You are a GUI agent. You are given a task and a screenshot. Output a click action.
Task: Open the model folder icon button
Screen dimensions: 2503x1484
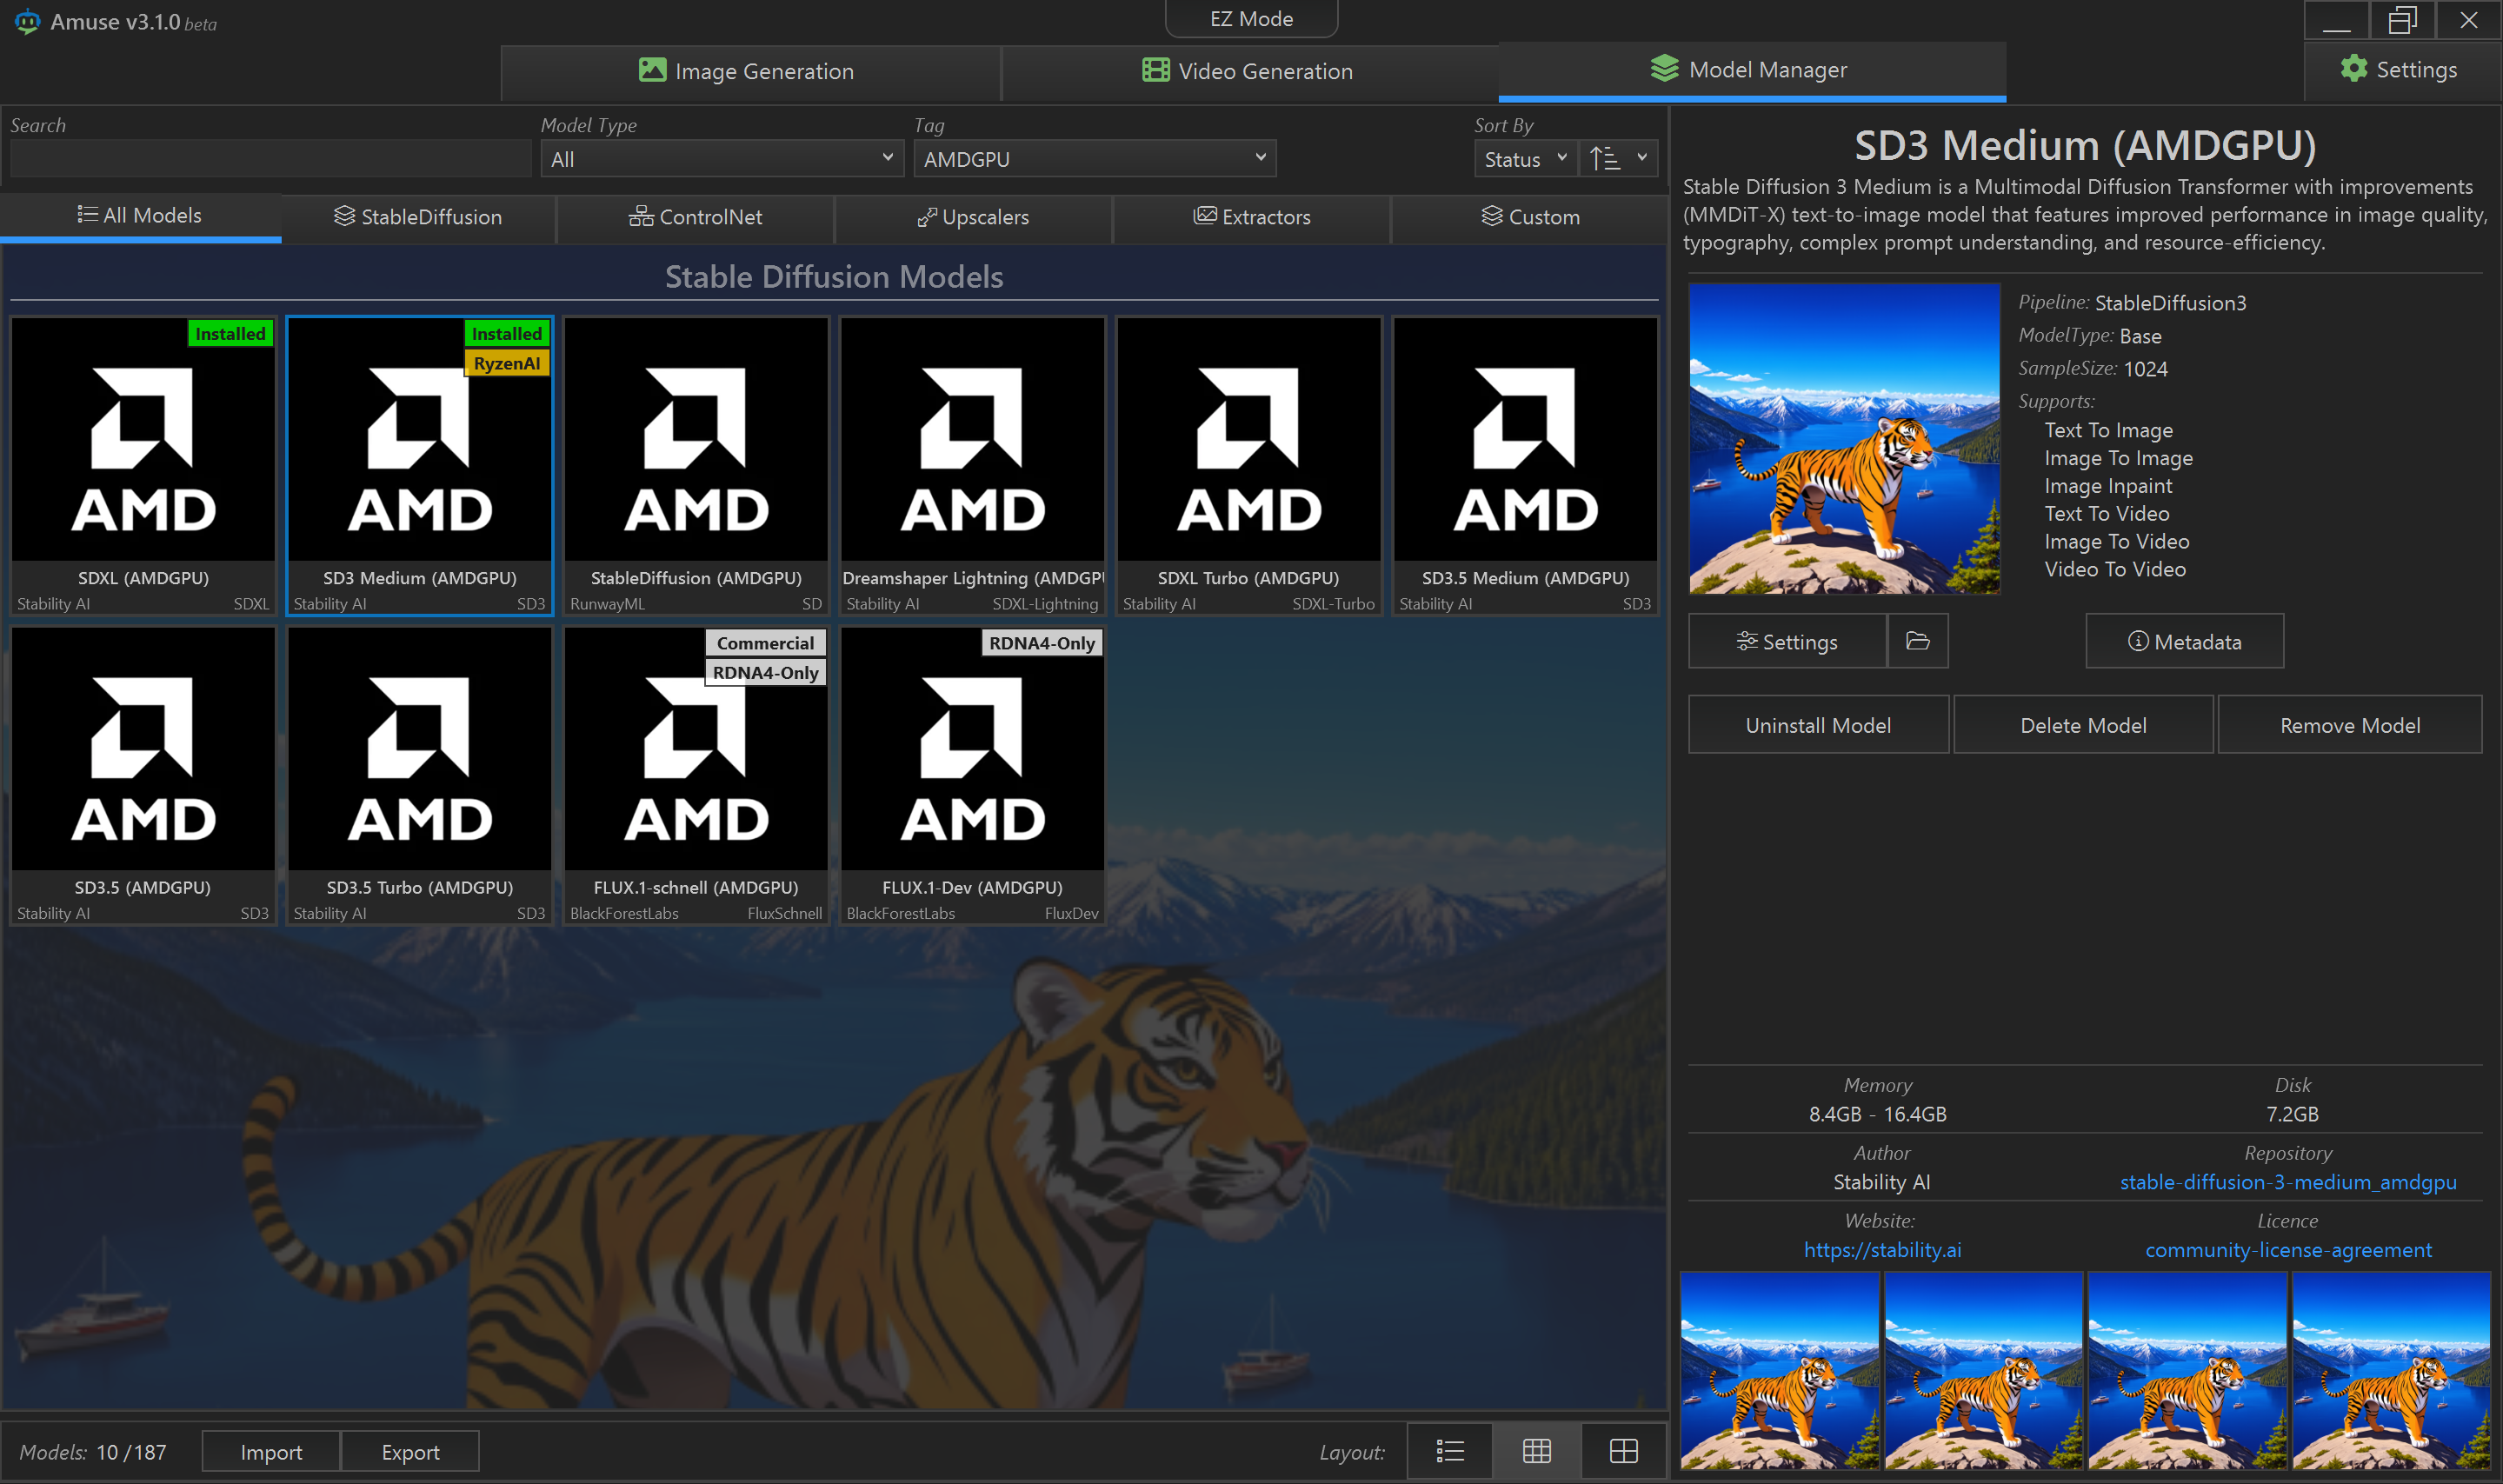[1917, 641]
